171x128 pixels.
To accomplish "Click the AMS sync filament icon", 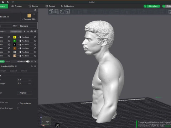I will [32, 32].
